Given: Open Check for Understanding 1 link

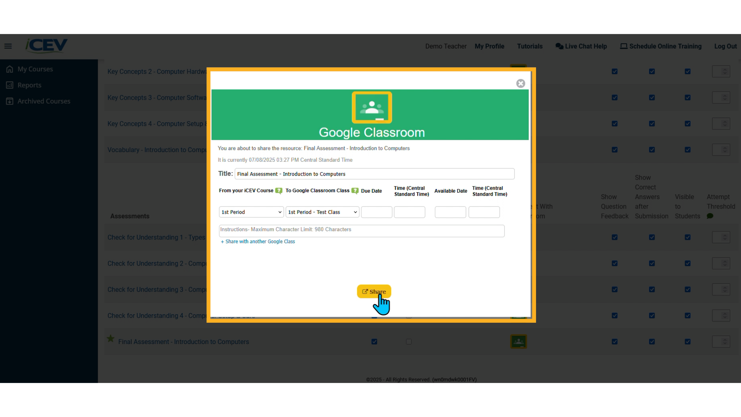Looking at the screenshot, I should pos(156,237).
